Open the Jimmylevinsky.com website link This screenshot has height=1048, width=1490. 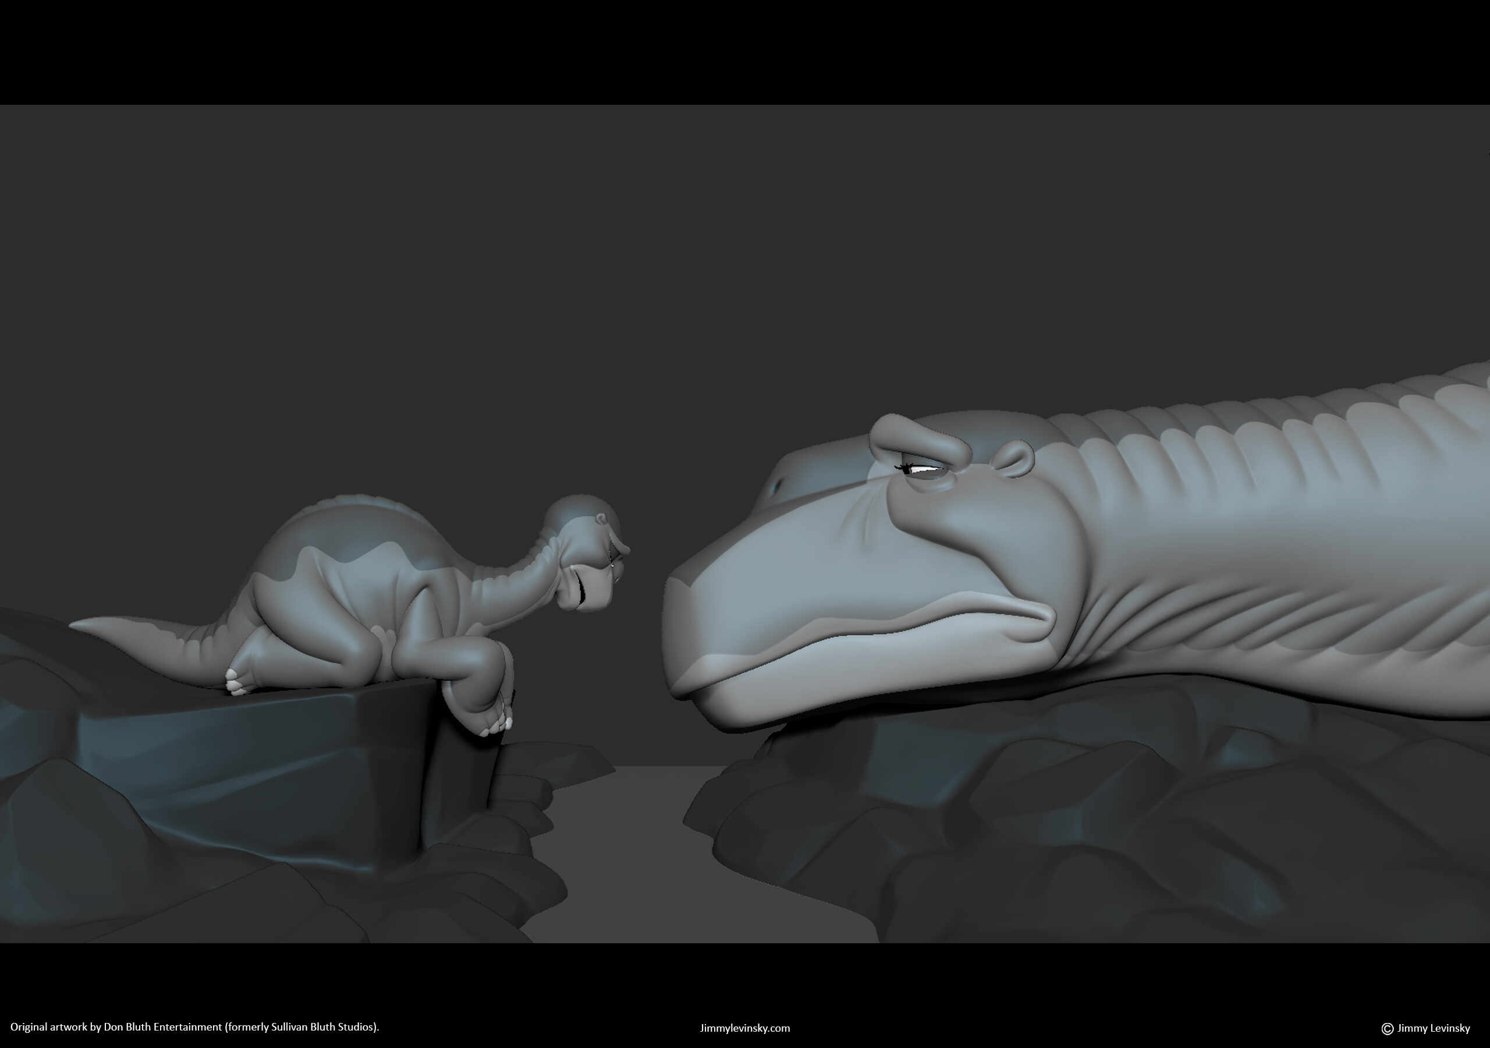[x=745, y=1028]
